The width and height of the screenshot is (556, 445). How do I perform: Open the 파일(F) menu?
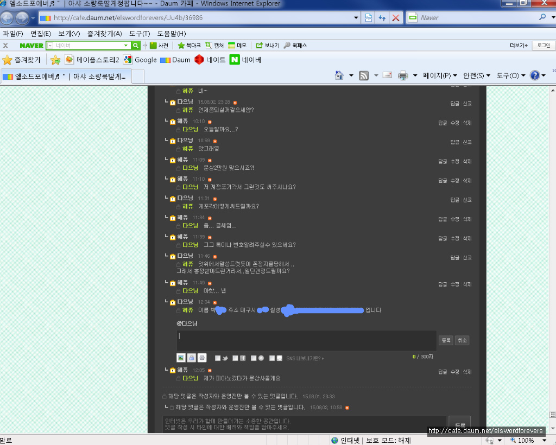coord(13,34)
